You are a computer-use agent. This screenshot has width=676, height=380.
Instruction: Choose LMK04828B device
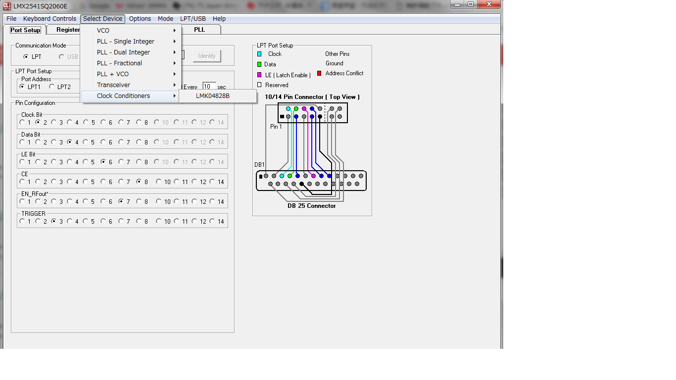pyautogui.click(x=218, y=96)
